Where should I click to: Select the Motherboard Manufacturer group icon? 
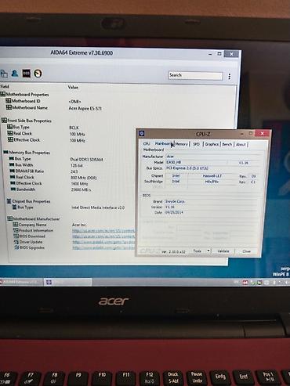click(10, 218)
